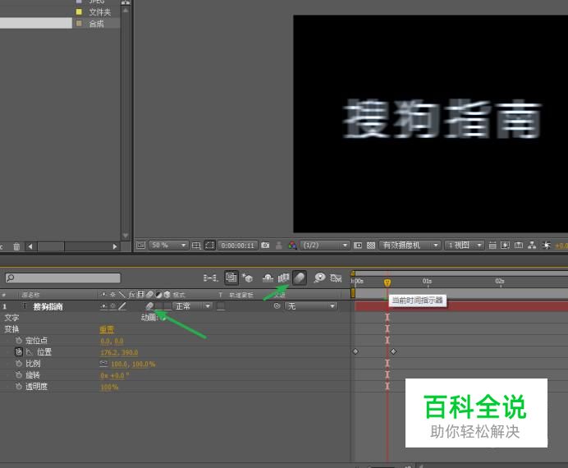Select the 合成 item in project panel
Viewport: 568px width, 468px height.
click(97, 24)
